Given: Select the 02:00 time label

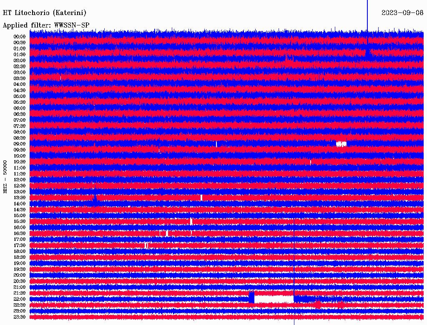Looking at the screenshot, I should pyautogui.click(x=20, y=61).
